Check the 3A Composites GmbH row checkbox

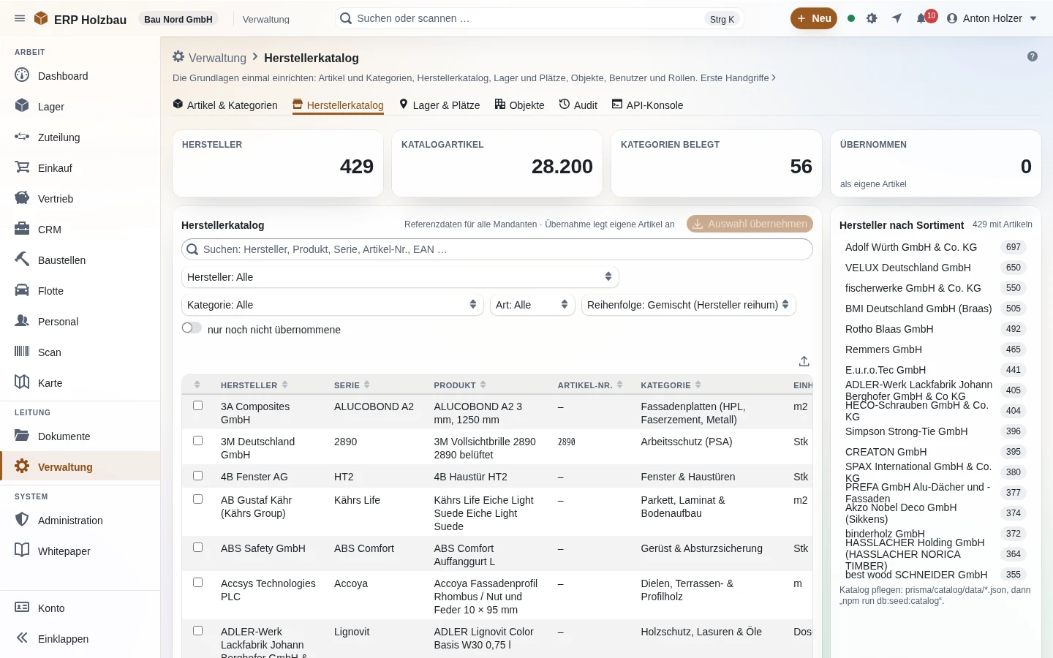[197, 405]
